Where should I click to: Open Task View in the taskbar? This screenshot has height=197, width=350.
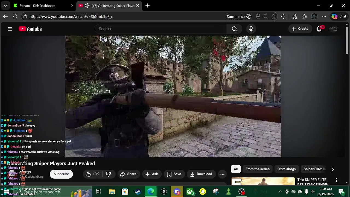[98, 192]
